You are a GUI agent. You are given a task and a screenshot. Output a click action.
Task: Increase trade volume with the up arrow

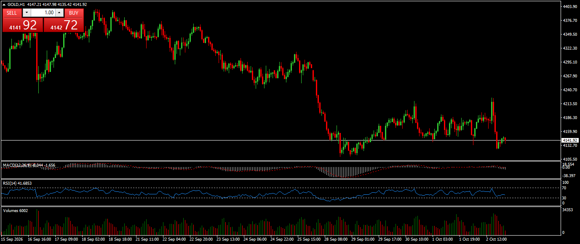[x=59, y=13]
